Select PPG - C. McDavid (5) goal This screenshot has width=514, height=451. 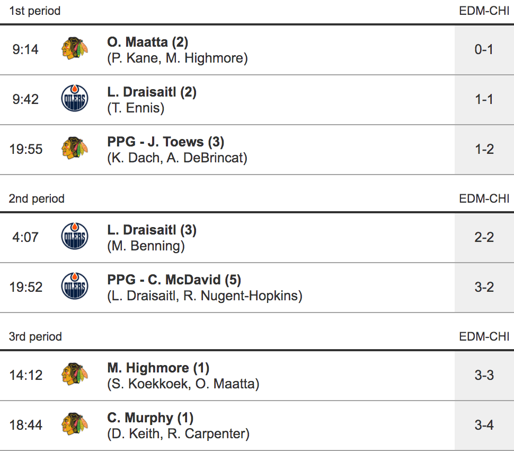(174, 280)
